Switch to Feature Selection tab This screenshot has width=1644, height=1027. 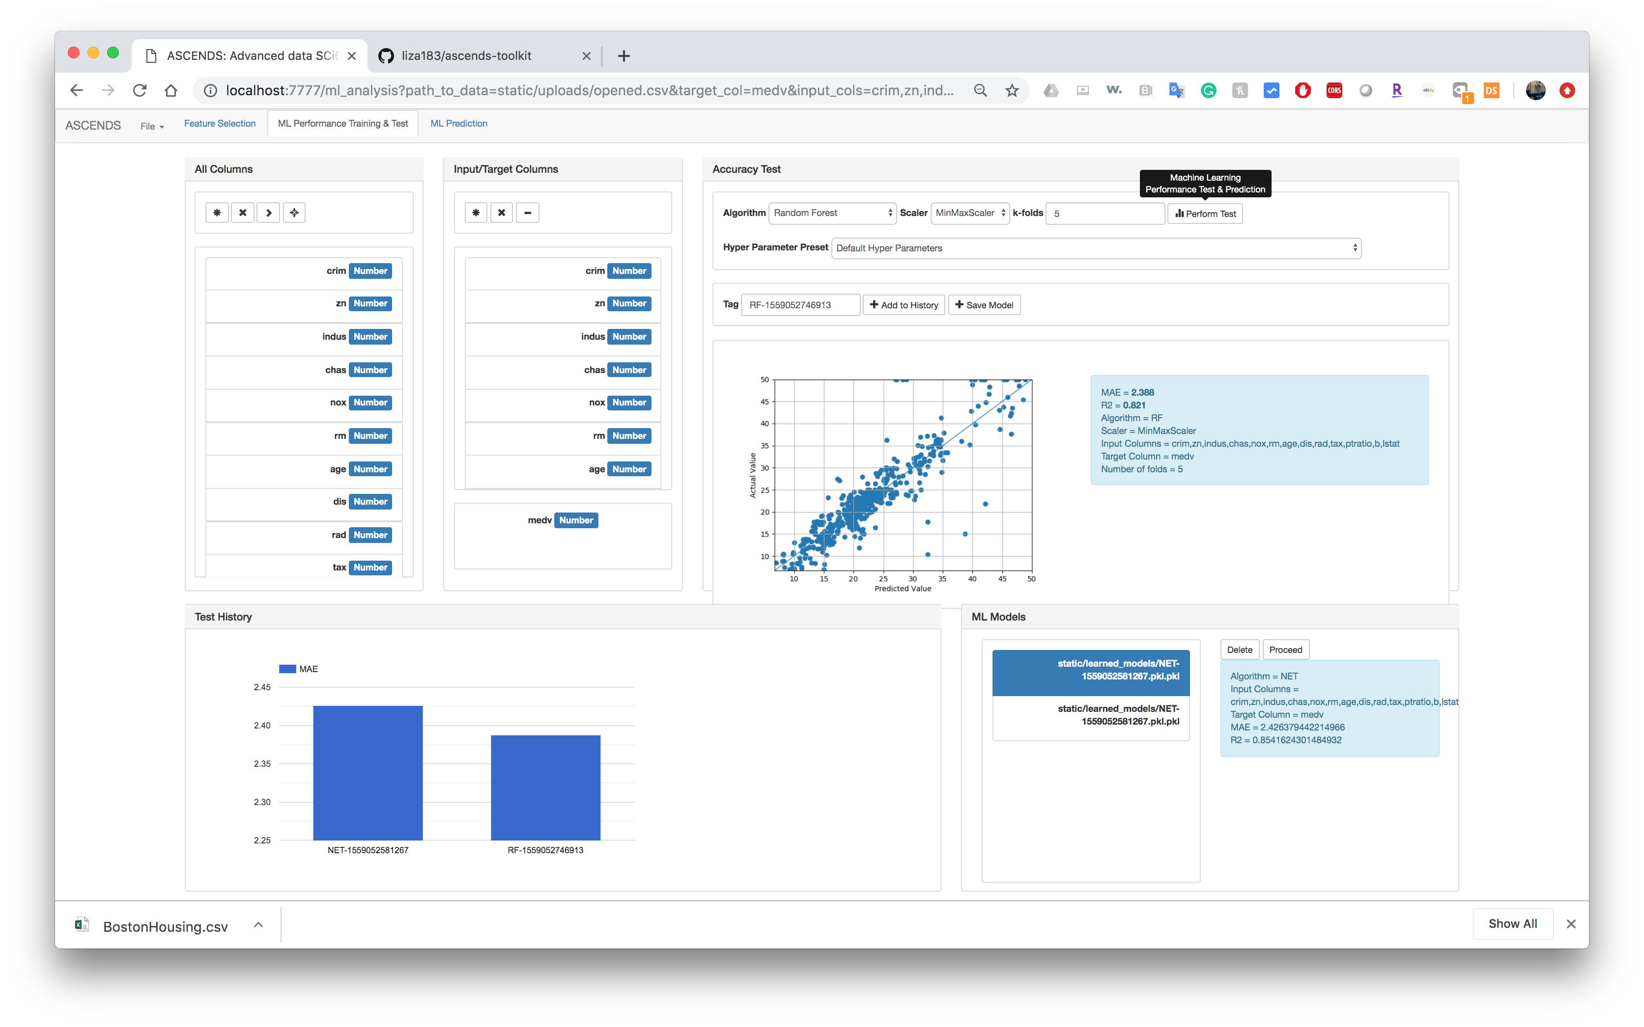pyautogui.click(x=219, y=123)
